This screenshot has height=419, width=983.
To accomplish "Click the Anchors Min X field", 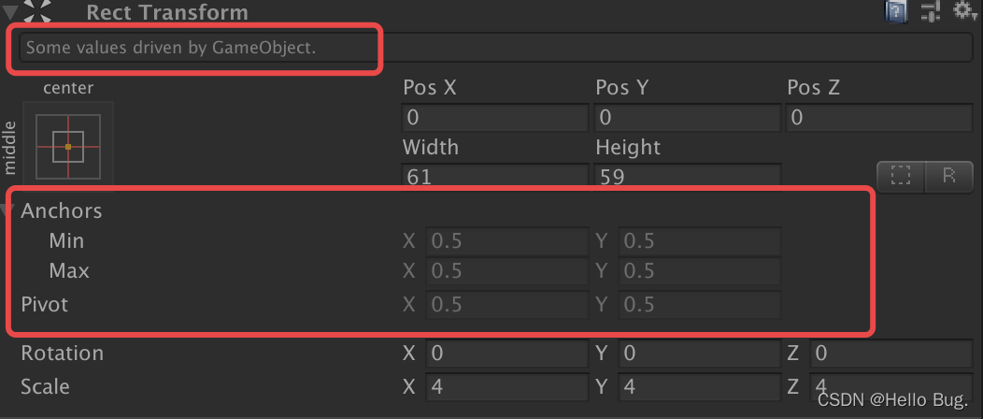I will [x=506, y=241].
